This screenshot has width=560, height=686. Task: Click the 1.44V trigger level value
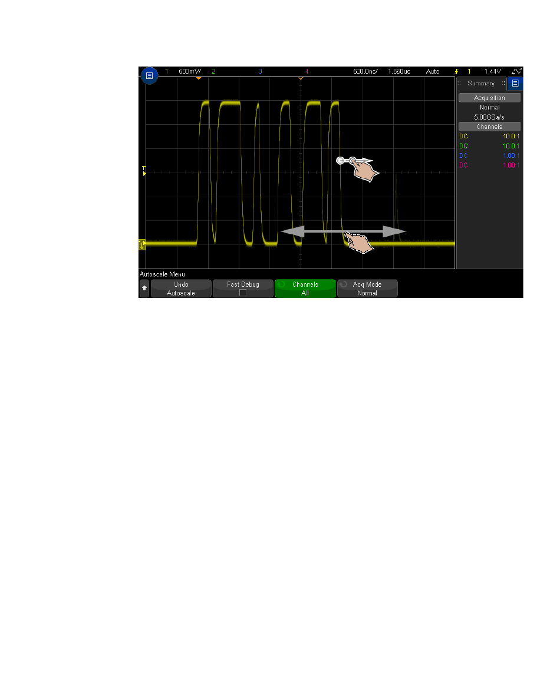[493, 71]
